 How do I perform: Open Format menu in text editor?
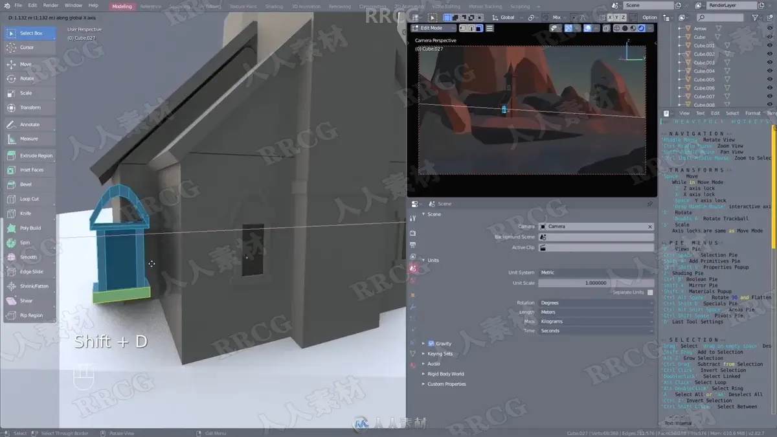pos(752,113)
